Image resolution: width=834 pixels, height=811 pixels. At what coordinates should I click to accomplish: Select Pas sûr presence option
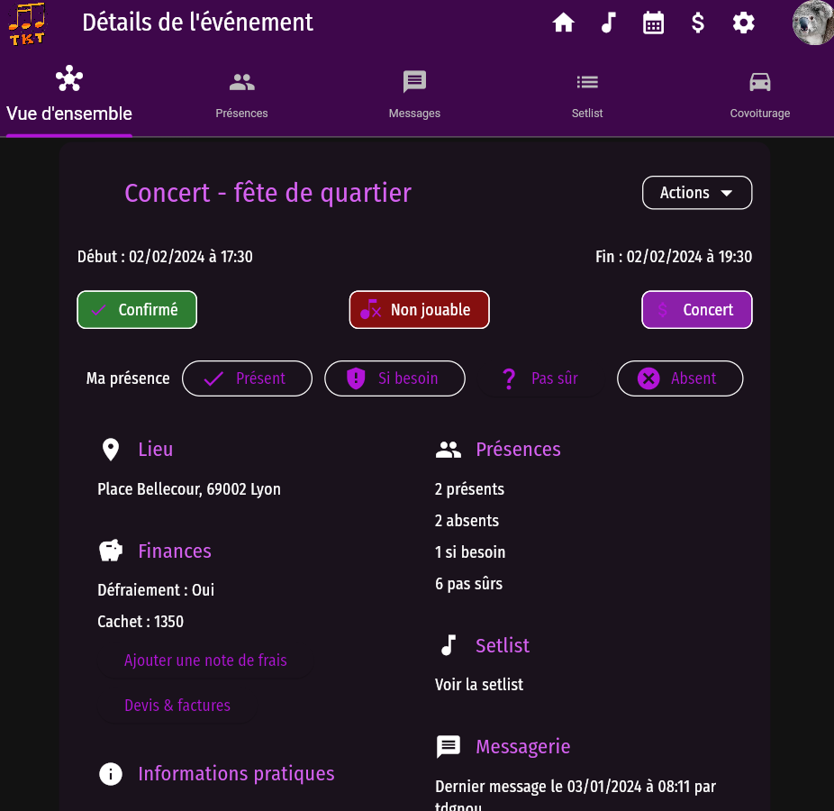point(539,378)
